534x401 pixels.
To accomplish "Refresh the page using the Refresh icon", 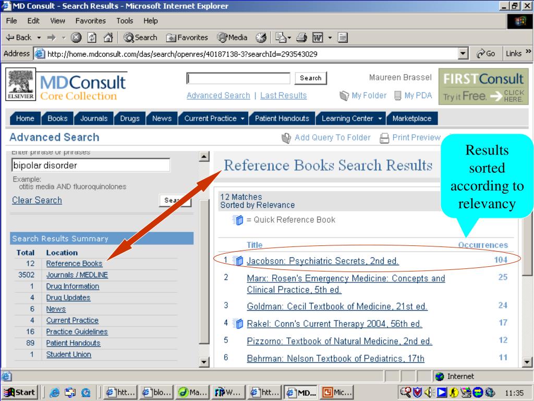I will 92,38.
